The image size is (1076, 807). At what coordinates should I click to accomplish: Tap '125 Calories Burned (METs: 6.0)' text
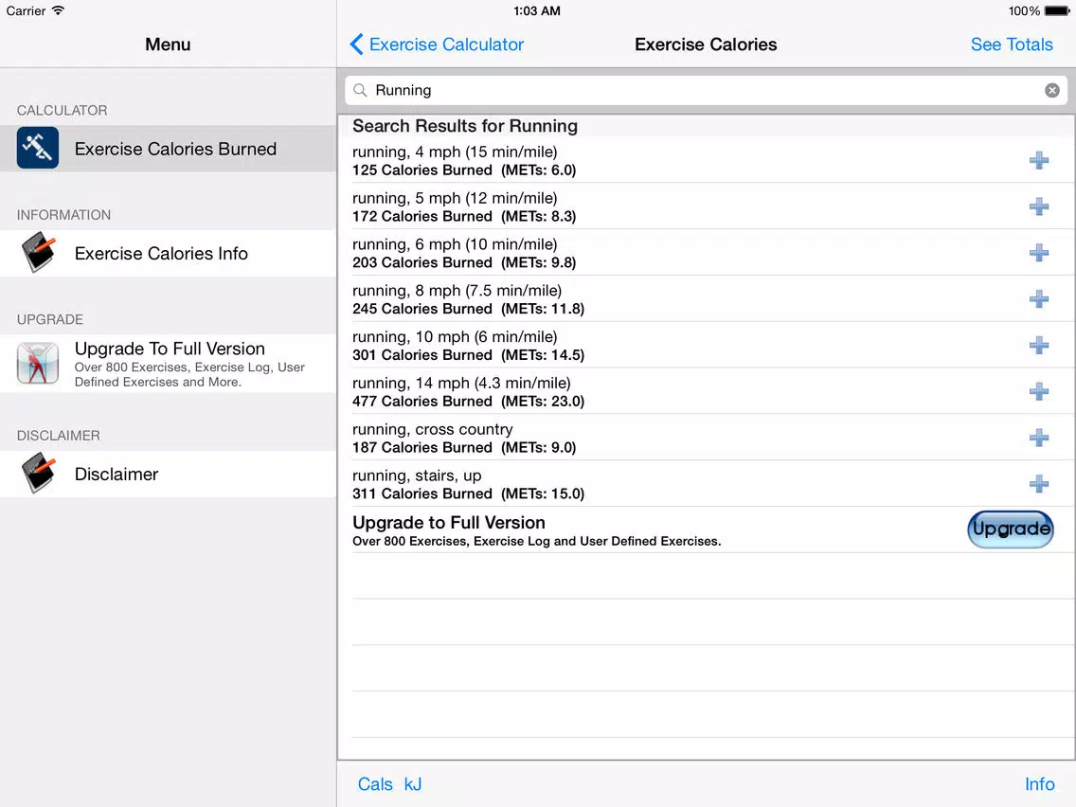click(x=464, y=170)
